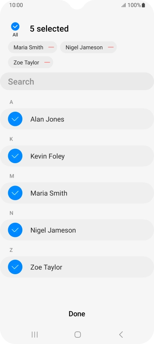Uncheck the All contacts checkbox
Image resolution: width=154 pixels, height=344 pixels.
pos(15,27)
